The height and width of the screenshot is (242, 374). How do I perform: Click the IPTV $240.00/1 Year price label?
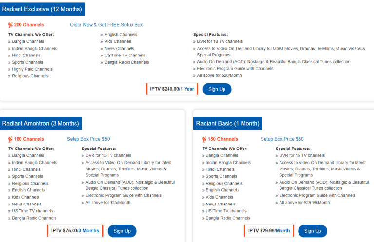(172, 89)
